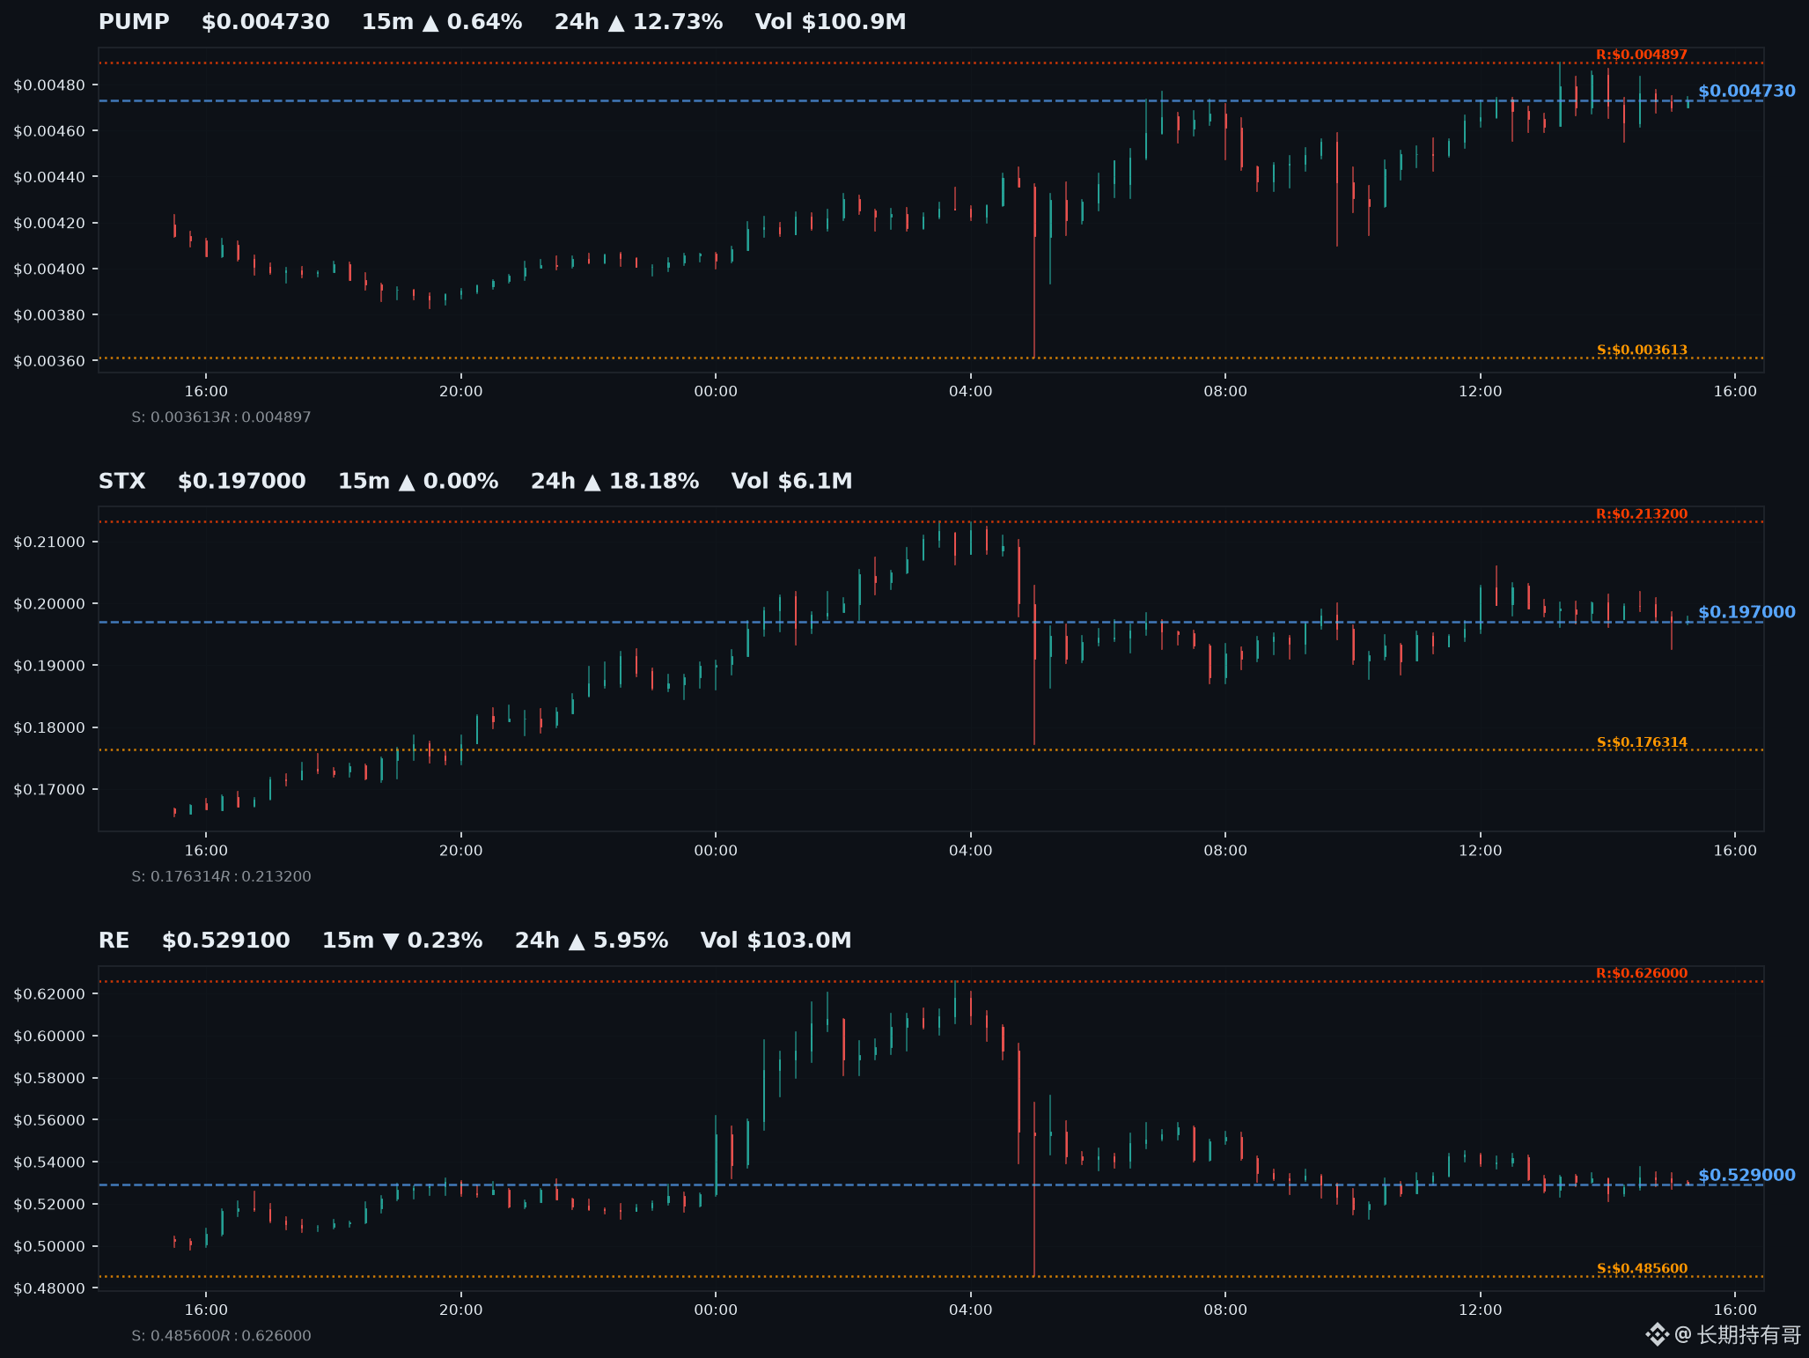
Task: Click the 08:00 time tick on STX chart
Action: coord(1225,851)
